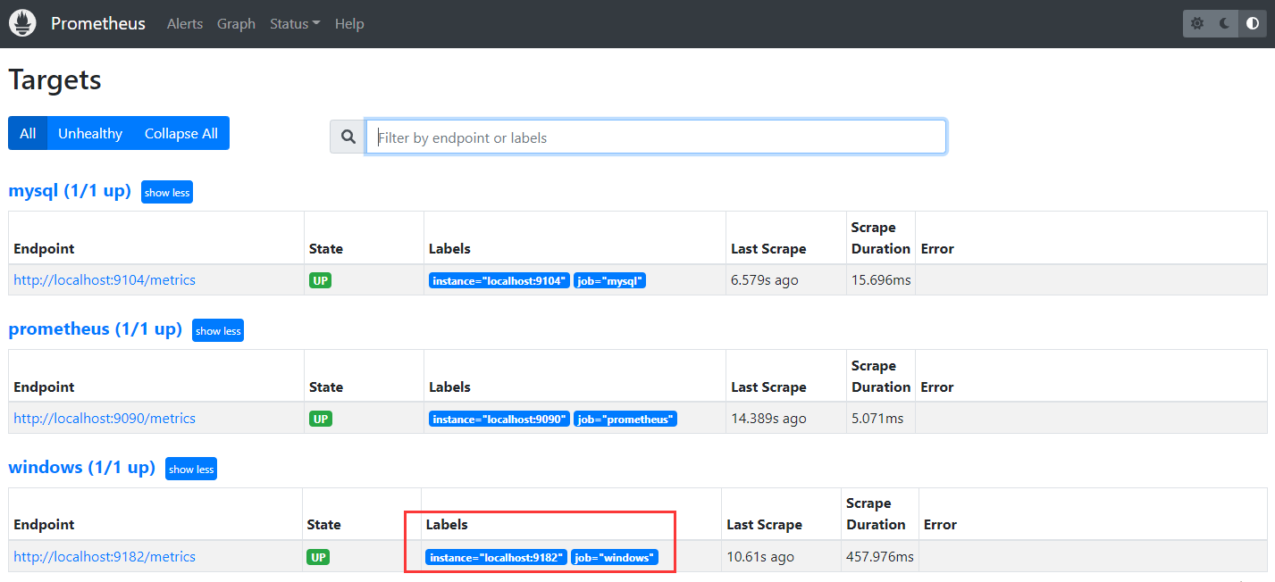
Task: Click the magnifier search icon
Action: tap(348, 137)
